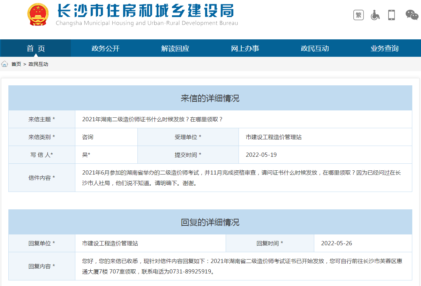421x286 pixels.
Task: Click the submit date 2022-05-19
Action: click(x=261, y=155)
